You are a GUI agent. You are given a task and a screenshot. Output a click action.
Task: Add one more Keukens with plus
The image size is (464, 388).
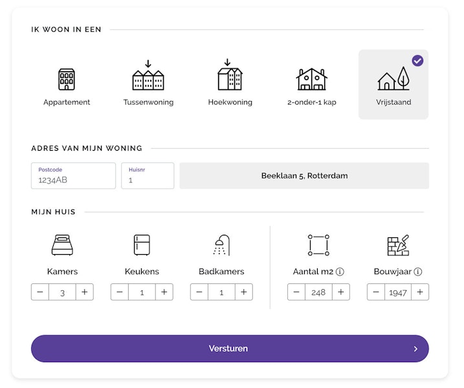pyautogui.click(x=164, y=292)
